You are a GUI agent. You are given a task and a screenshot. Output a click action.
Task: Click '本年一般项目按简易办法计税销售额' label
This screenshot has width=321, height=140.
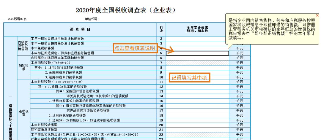click(x=57, y=44)
